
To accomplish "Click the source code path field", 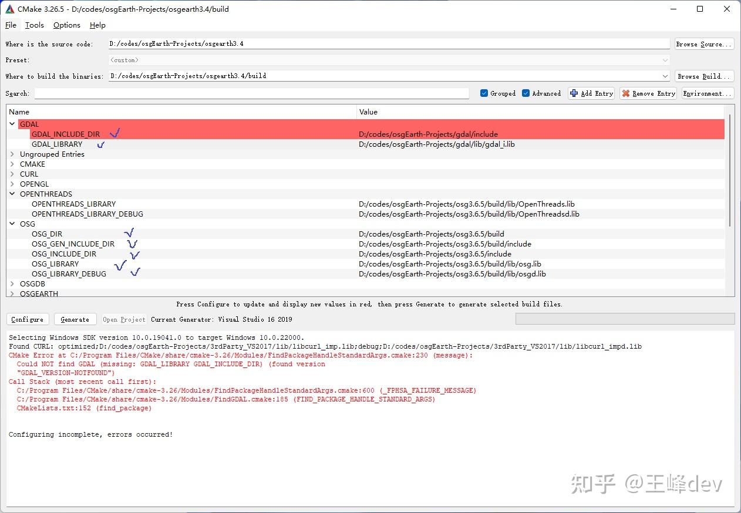I will tap(389, 44).
